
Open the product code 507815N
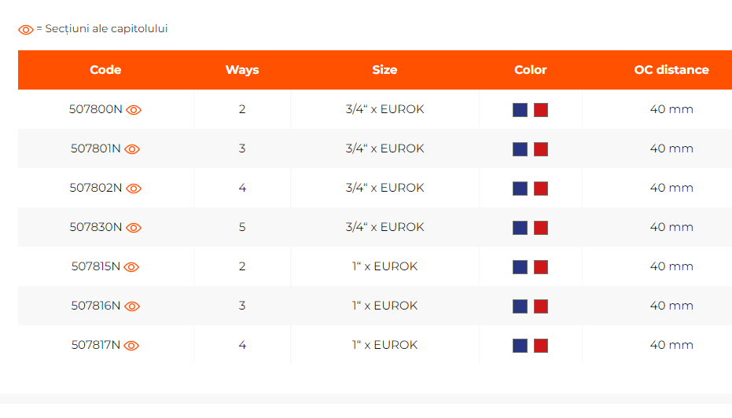click(96, 266)
